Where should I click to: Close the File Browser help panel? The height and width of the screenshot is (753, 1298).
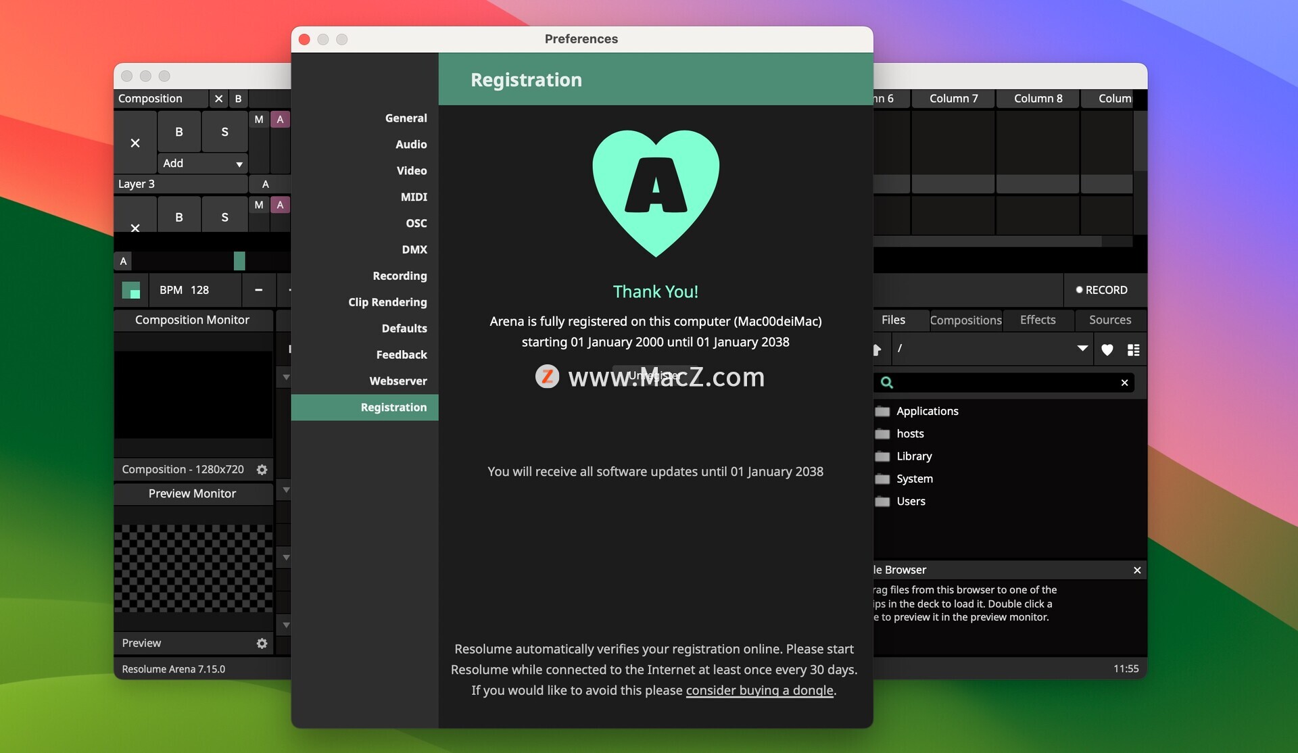pyautogui.click(x=1137, y=570)
